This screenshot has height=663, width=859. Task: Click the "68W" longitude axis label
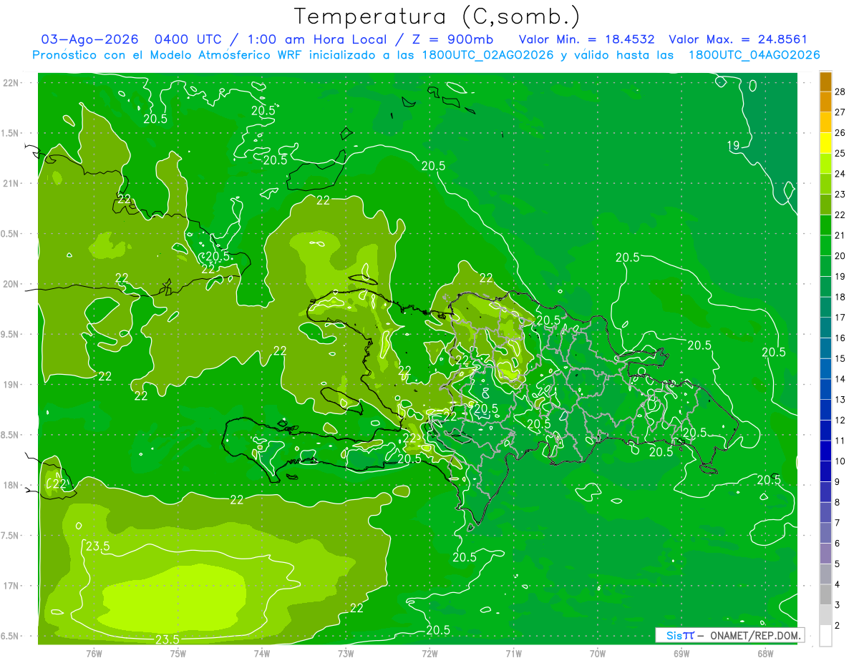click(765, 654)
